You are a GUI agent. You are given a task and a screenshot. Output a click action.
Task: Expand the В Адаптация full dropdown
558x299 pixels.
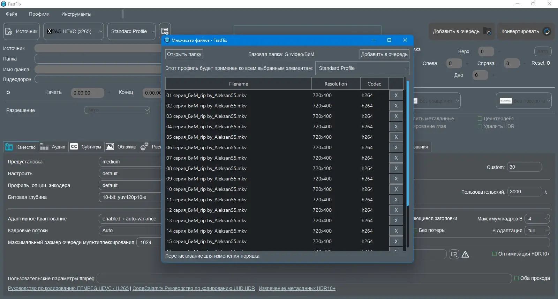click(537, 231)
